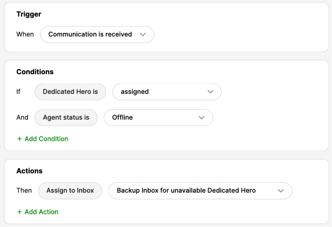Open the Offline agent status dropdown
Image resolution: width=332 pixels, height=227 pixels.
(x=158, y=117)
